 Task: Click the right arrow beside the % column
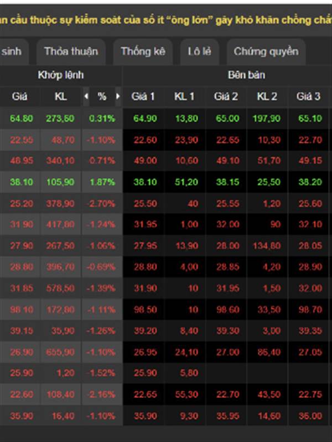[x=118, y=96]
